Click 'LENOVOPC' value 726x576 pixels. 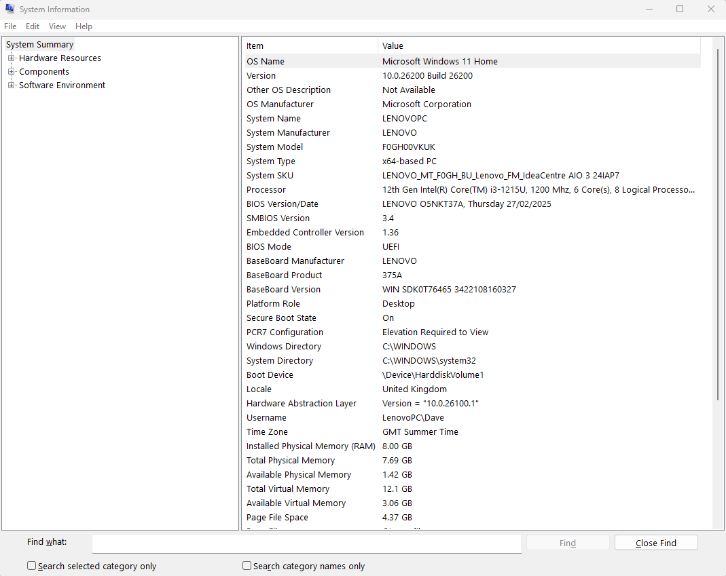pos(405,119)
